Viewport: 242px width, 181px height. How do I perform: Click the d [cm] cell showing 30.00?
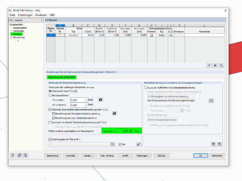pyautogui.click(x=88, y=35)
